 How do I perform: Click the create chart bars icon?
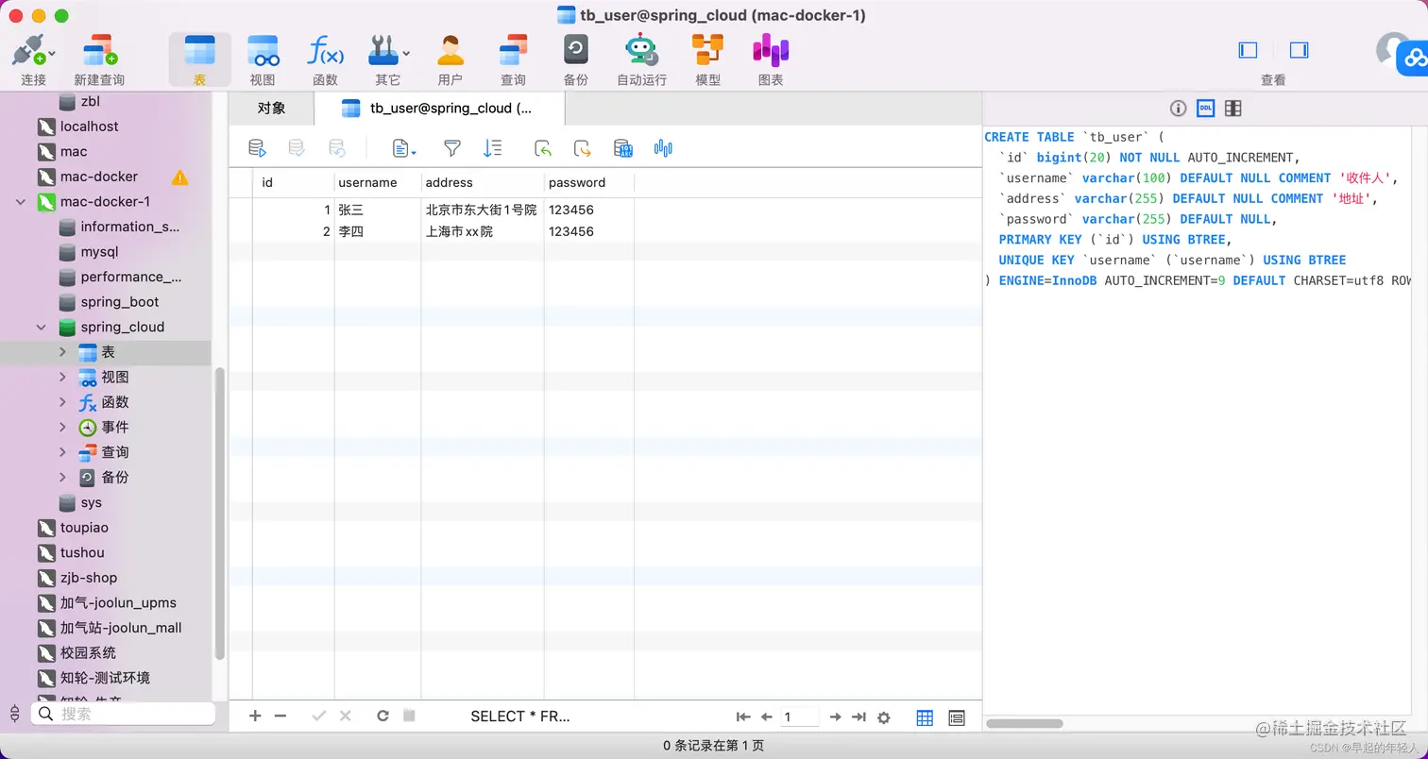click(663, 148)
